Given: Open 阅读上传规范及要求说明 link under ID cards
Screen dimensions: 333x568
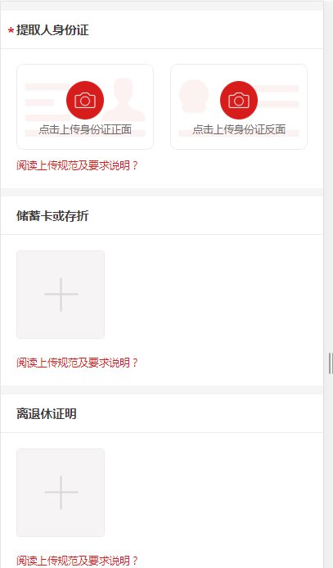Looking at the screenshot, I should (x=77, y=165).
